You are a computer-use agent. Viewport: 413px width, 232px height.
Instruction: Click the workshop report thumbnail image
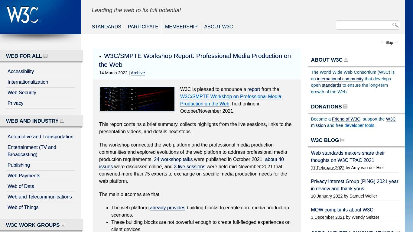[137, 99]
